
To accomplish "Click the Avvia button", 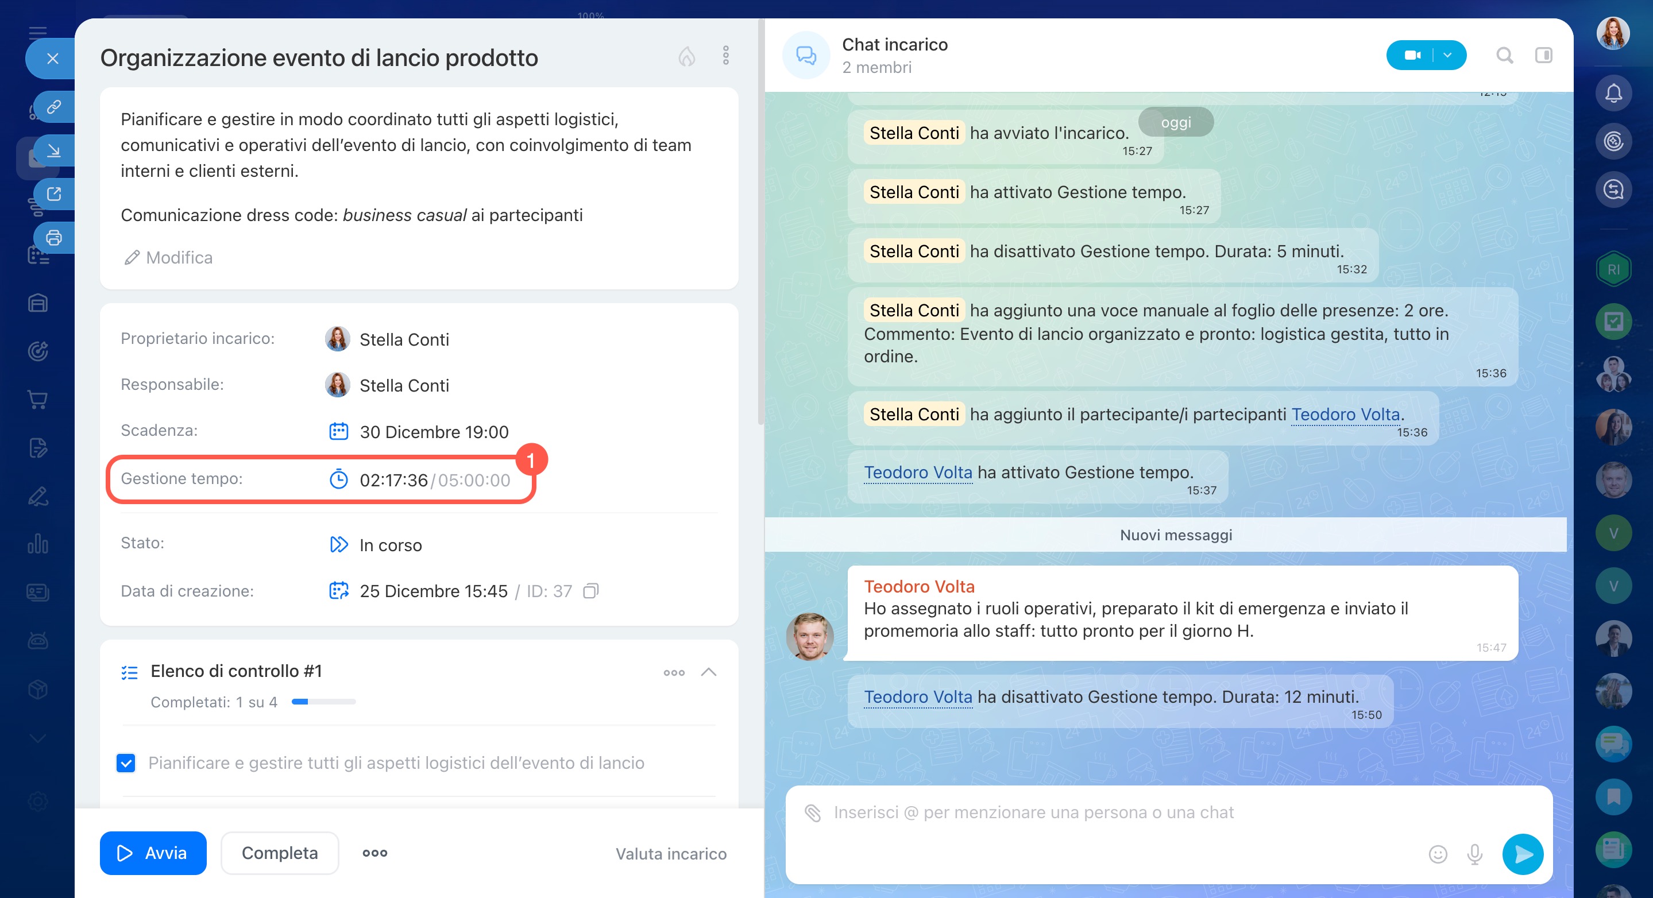I will [x=153, y=853].
